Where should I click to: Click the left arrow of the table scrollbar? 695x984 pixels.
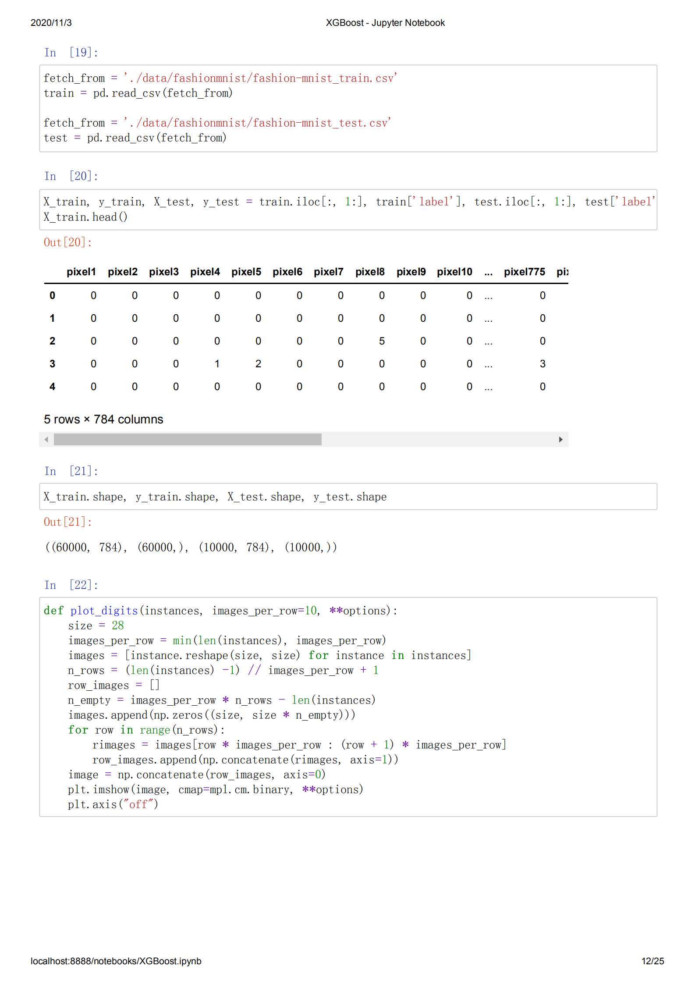[x=46, y=439]
